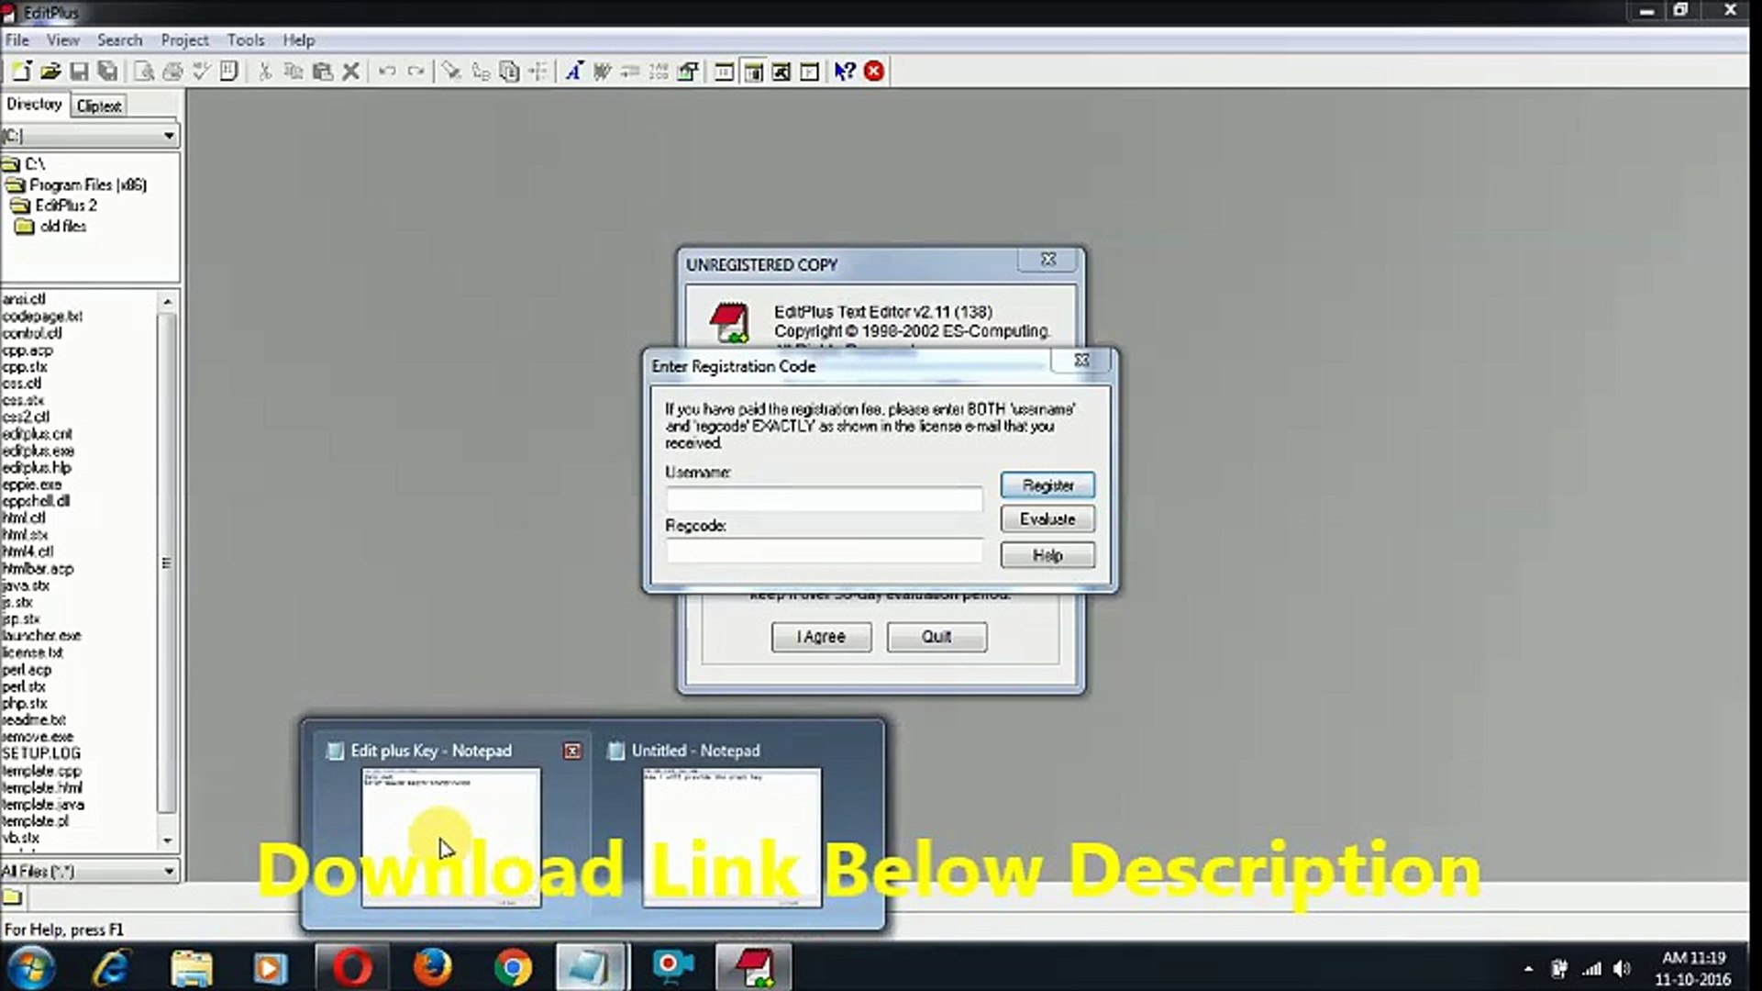This screenshot has height=991, width=1762.
Task: Launch Internet Explorer from taskbar
Action: click(111, 968)
